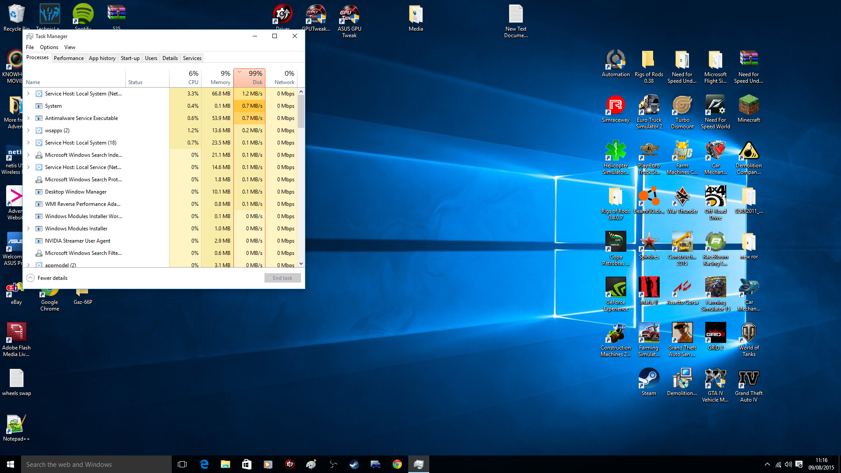Expand Antimalware Service Executable row
Viewport: 841px width, 473px height.
pyautogui.click(x=28, y=118)
